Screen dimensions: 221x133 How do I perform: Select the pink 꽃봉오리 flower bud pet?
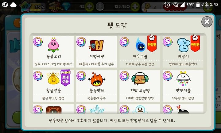click(x=53, y=52)
